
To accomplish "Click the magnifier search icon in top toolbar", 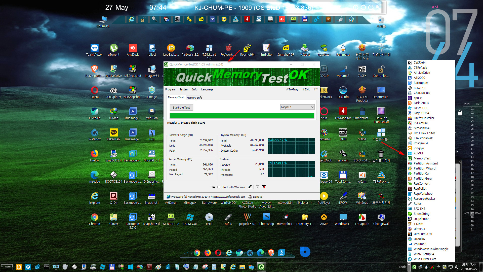I will 154,19.
